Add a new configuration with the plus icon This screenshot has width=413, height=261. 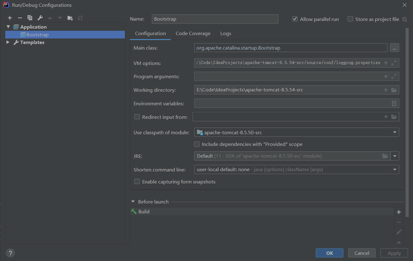[10, 18]
